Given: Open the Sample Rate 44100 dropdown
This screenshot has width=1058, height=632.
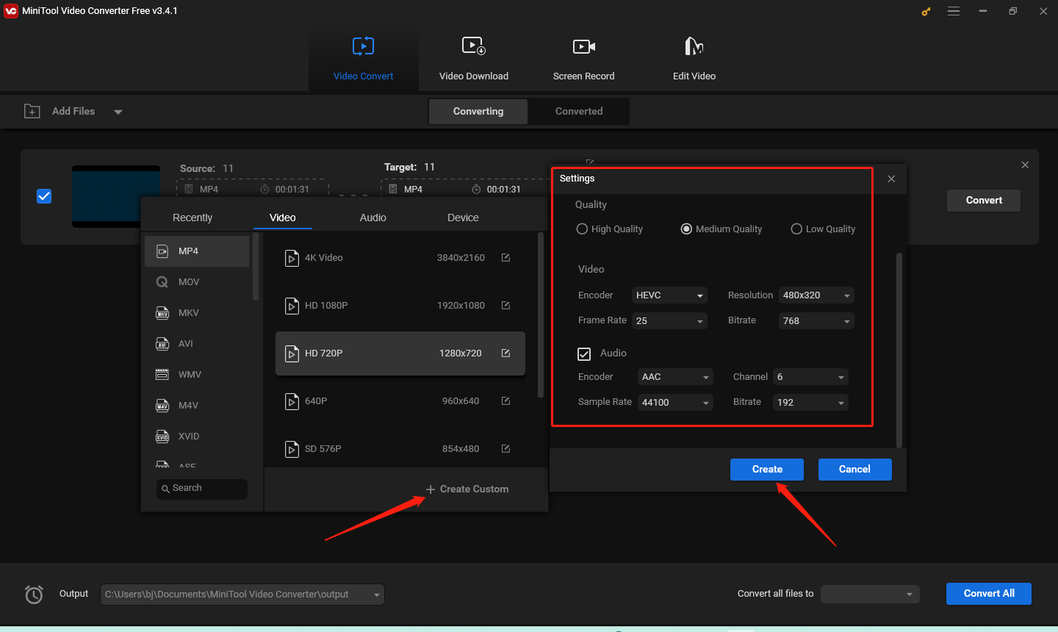Looking at the screenshot, I should pyautogui.click(x=675, y=403).
